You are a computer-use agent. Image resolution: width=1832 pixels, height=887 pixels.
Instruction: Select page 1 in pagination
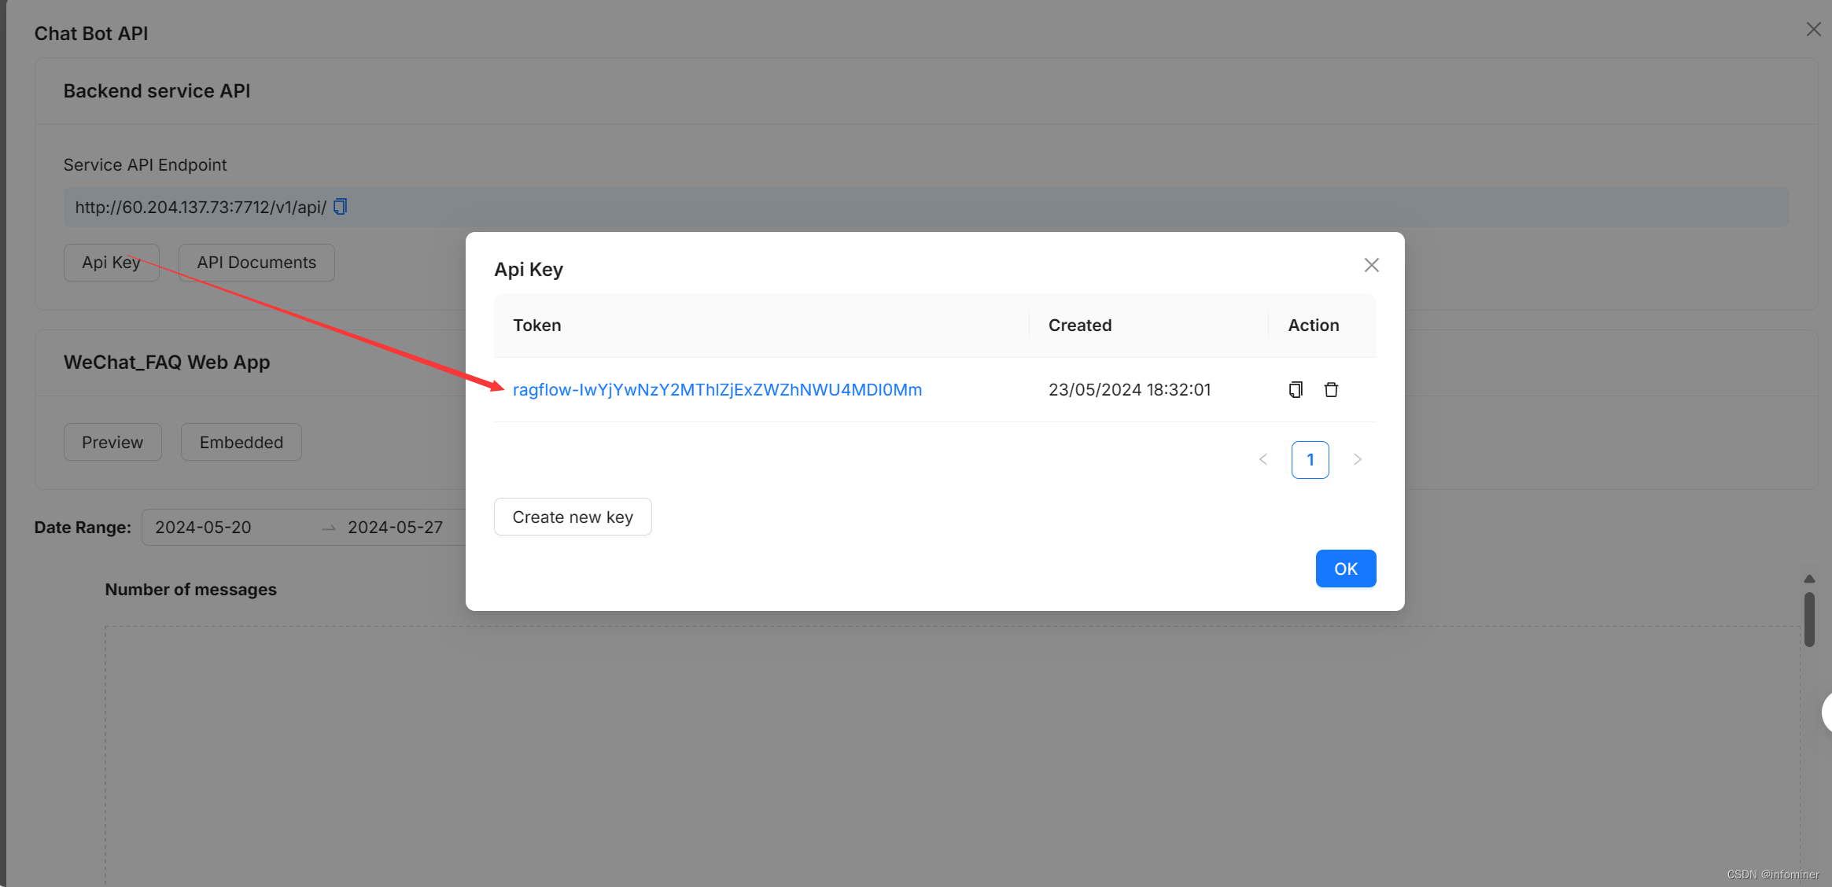click(1310, 459)
